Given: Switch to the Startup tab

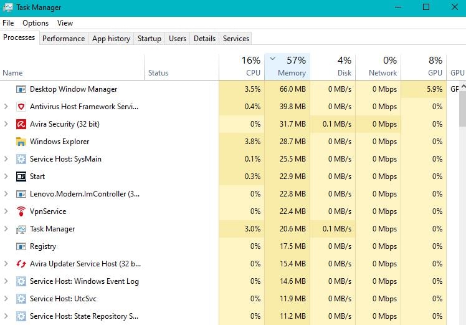Looking at the screenshot, I should pos(149,39).
